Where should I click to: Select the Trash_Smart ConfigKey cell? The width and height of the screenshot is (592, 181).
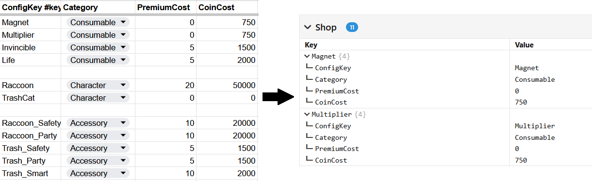pos(31,173)
